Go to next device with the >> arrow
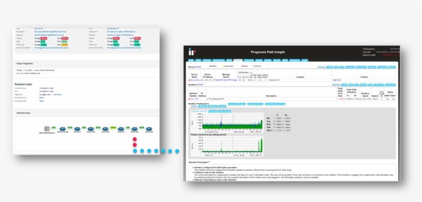The image size is (422, 202). [200, 67]
